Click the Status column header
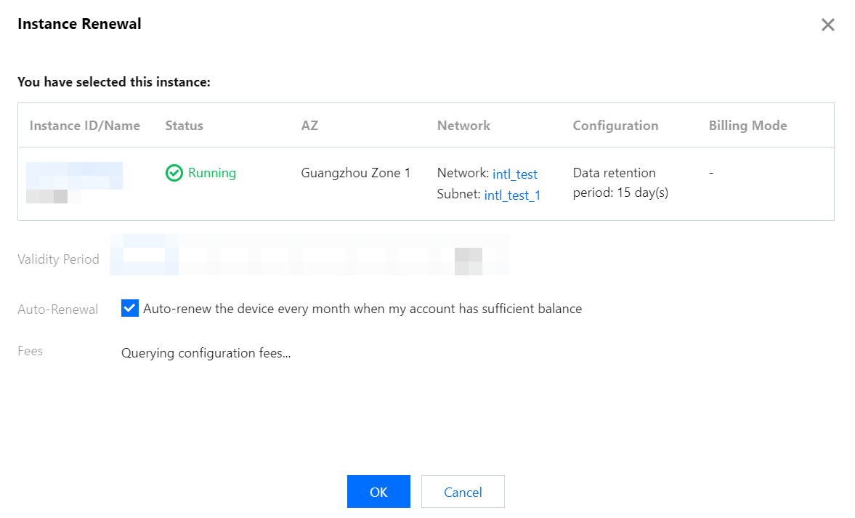The width and height of the screenshot is (855, 518). click(184, 126)
